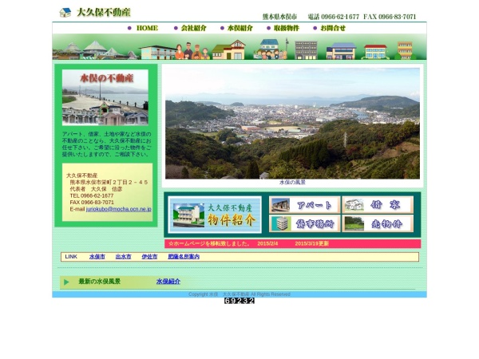Click the Copyright footer text

[x=239, y=294]
